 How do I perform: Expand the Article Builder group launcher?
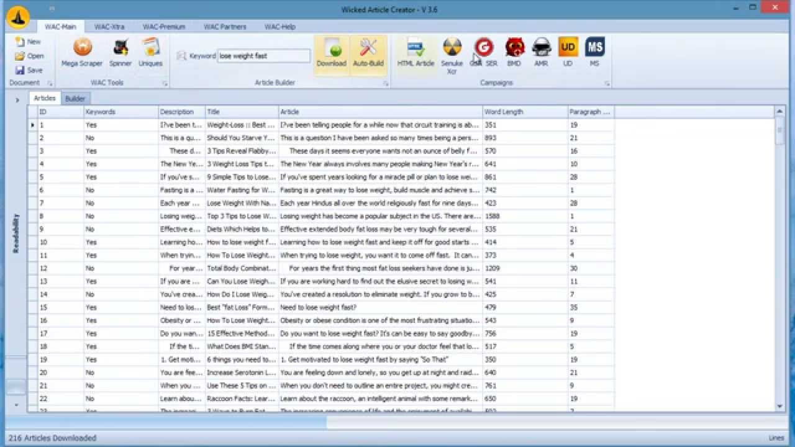(x=386, y=83)
